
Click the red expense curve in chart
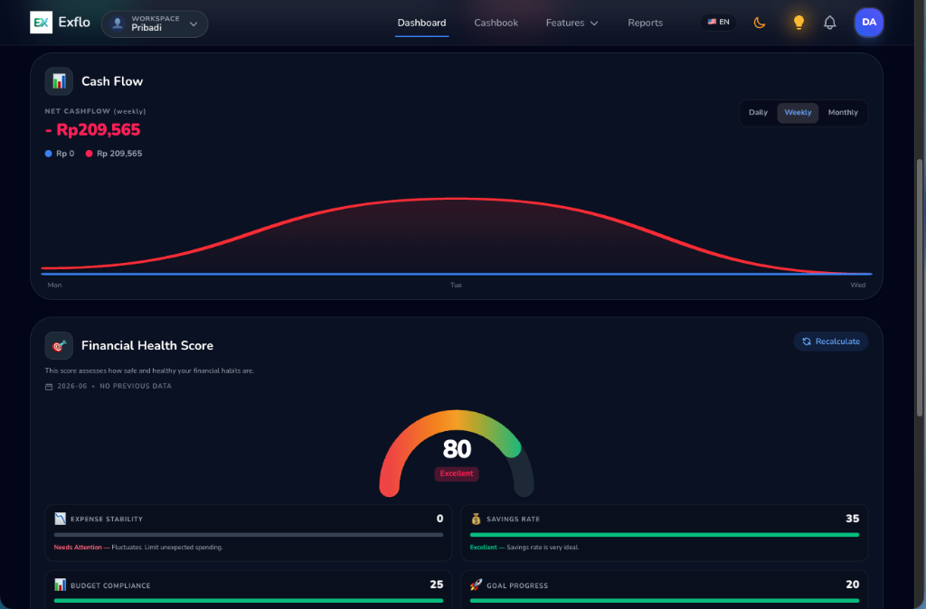456,199
